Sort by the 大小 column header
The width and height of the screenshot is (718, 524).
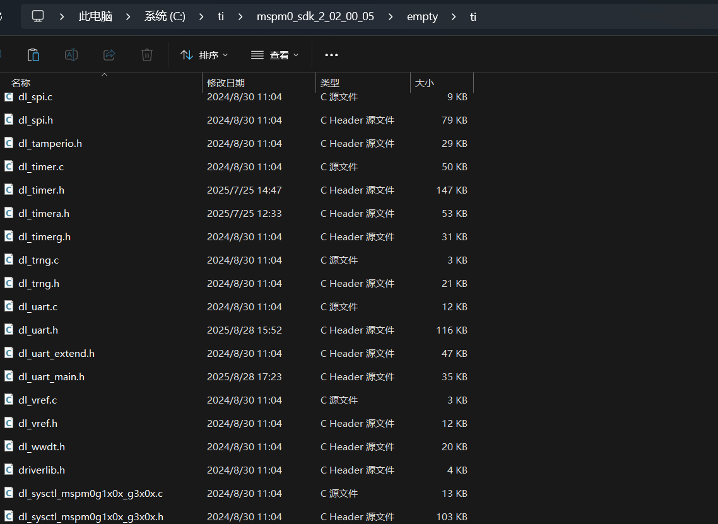(x=424, y=83)
